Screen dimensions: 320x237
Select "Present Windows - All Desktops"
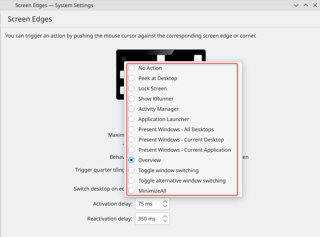(x=131, y=129)
